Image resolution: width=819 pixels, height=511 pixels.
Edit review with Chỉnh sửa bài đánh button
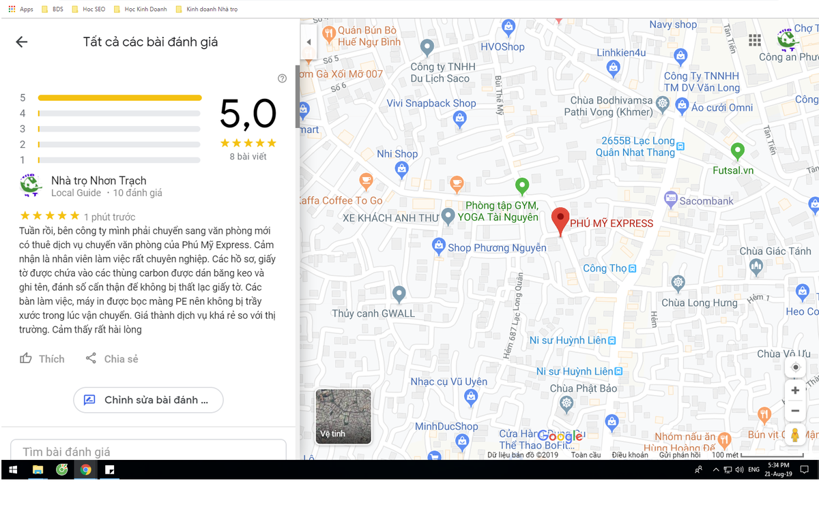coord(148,400)
